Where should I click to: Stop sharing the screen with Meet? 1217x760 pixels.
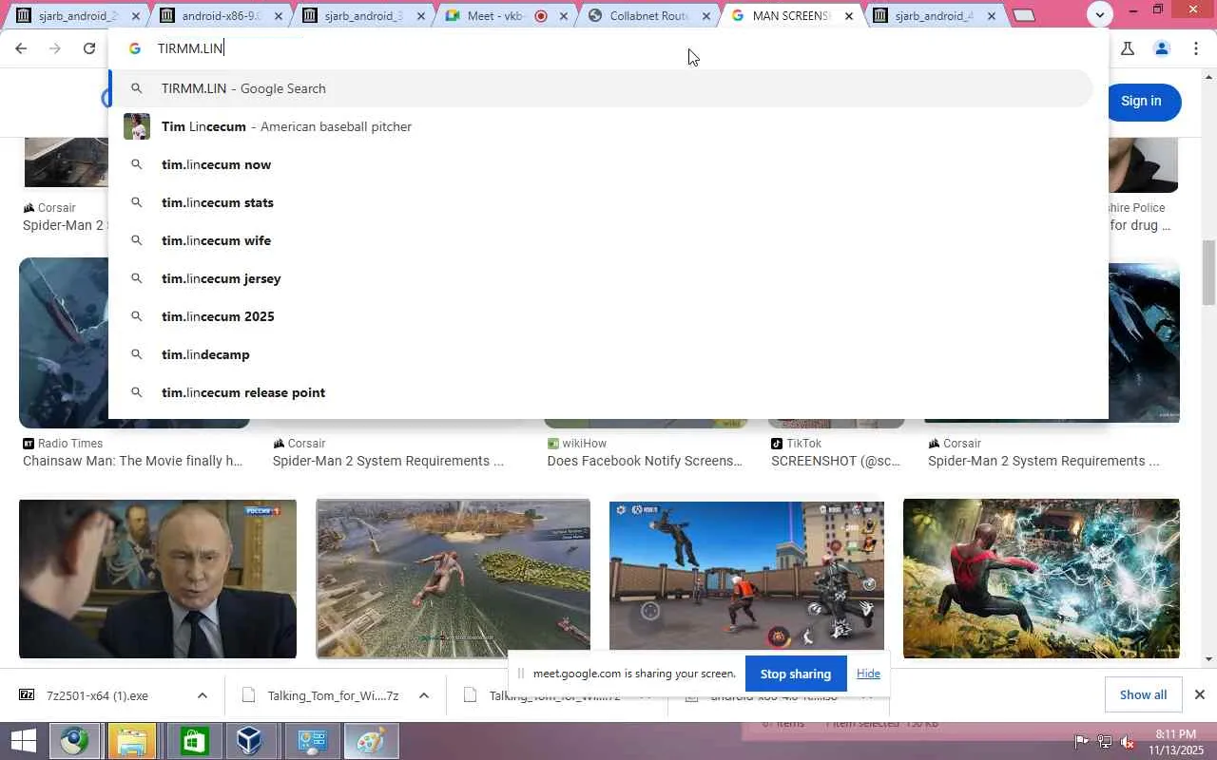pyautogui.click(x=796, y=674)
